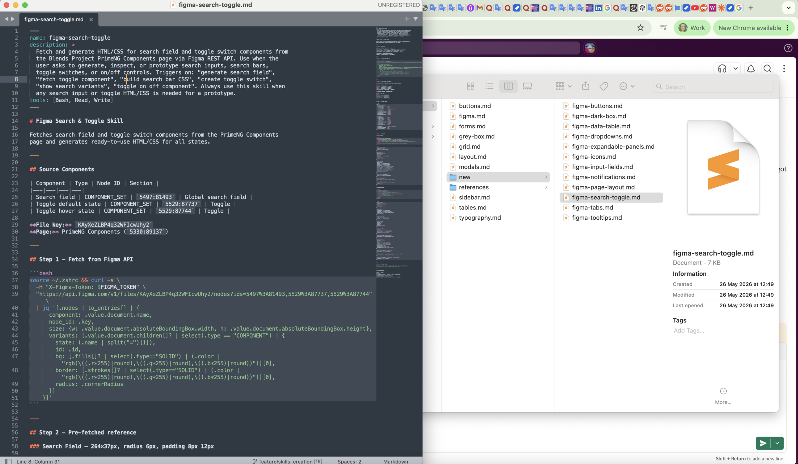Click the Slack workspace avatar icon
This screenshot has width=798, height=464.
pyautogui.click(x=590, y=48)
